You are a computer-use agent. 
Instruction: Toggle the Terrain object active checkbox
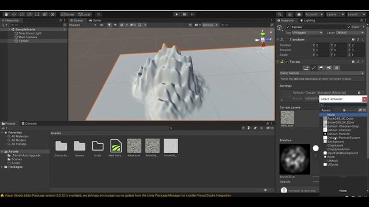click(288, 27)
